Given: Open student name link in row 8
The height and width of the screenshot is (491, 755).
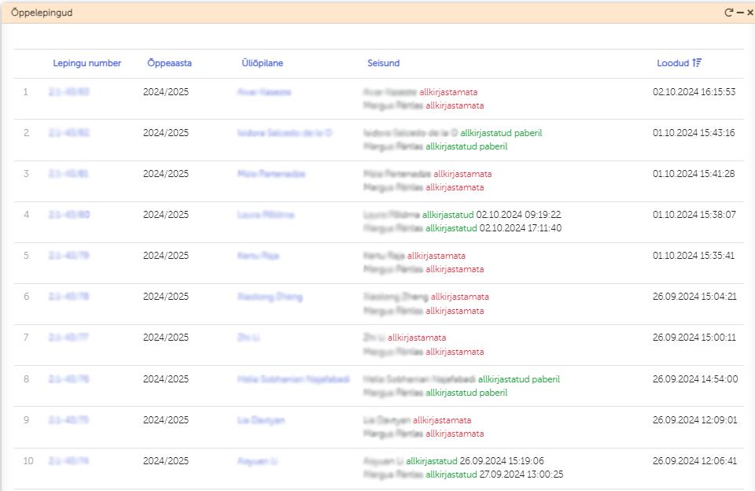Looking at the screenshot, I should pos(293,378).
